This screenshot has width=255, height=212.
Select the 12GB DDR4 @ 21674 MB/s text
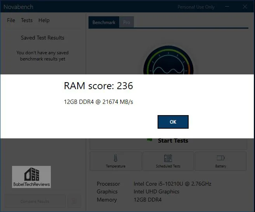(x=98, y=102)
